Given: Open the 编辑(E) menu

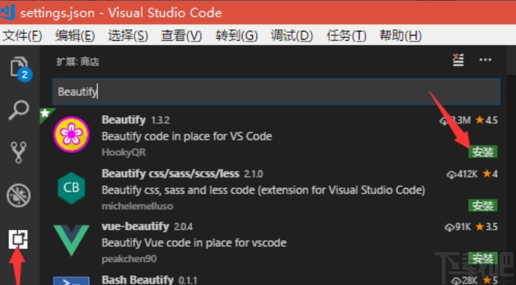Looking at the screenshot, I should click(75, 36).
